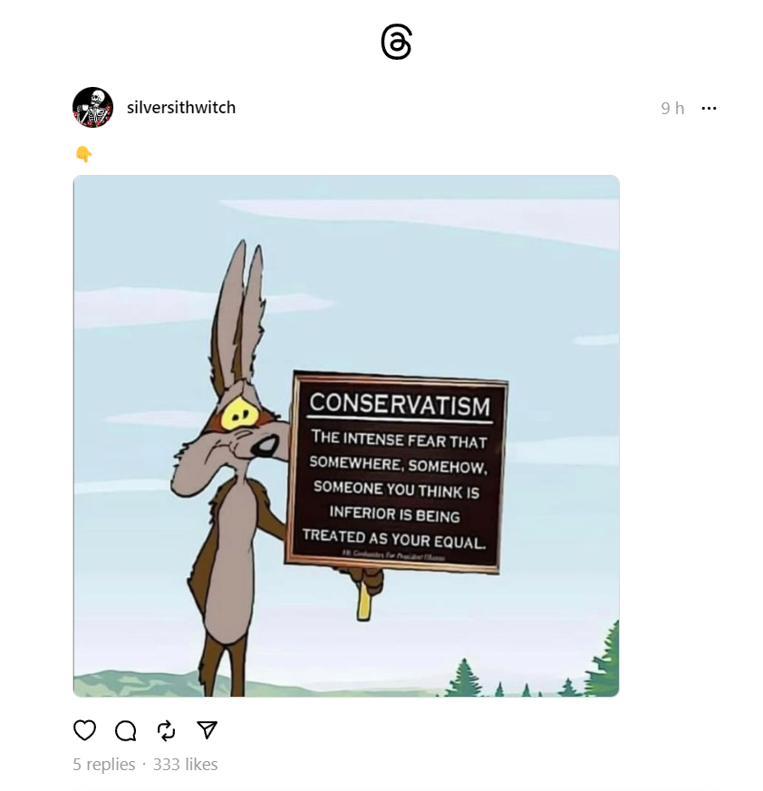View the 333 likes list
763x791 pixels.
(185, 764)
